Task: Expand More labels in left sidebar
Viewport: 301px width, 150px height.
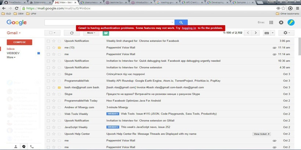Action: (11, 57)
